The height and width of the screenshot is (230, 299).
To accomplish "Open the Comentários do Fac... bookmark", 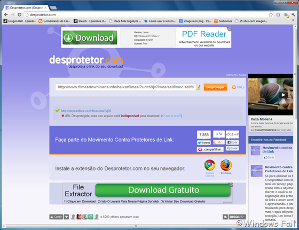I will [x=54, y=21].
